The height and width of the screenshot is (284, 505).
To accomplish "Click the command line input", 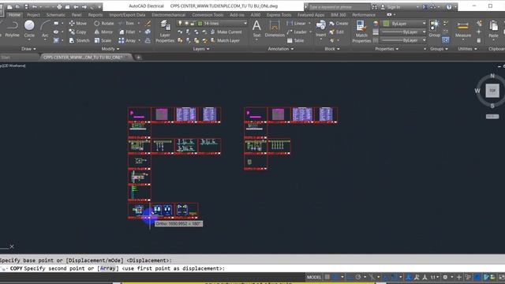I will 252,268.
